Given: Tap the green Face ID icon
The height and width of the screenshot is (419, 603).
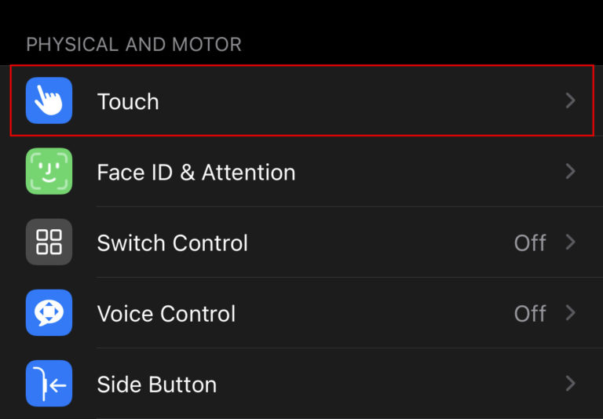Looking at the screenshot, I should pos(49,172).
